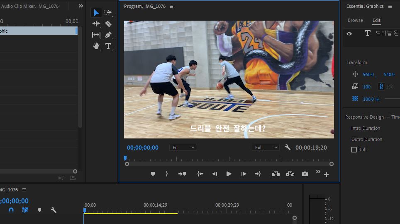Add marker in Program monitor

153,174
